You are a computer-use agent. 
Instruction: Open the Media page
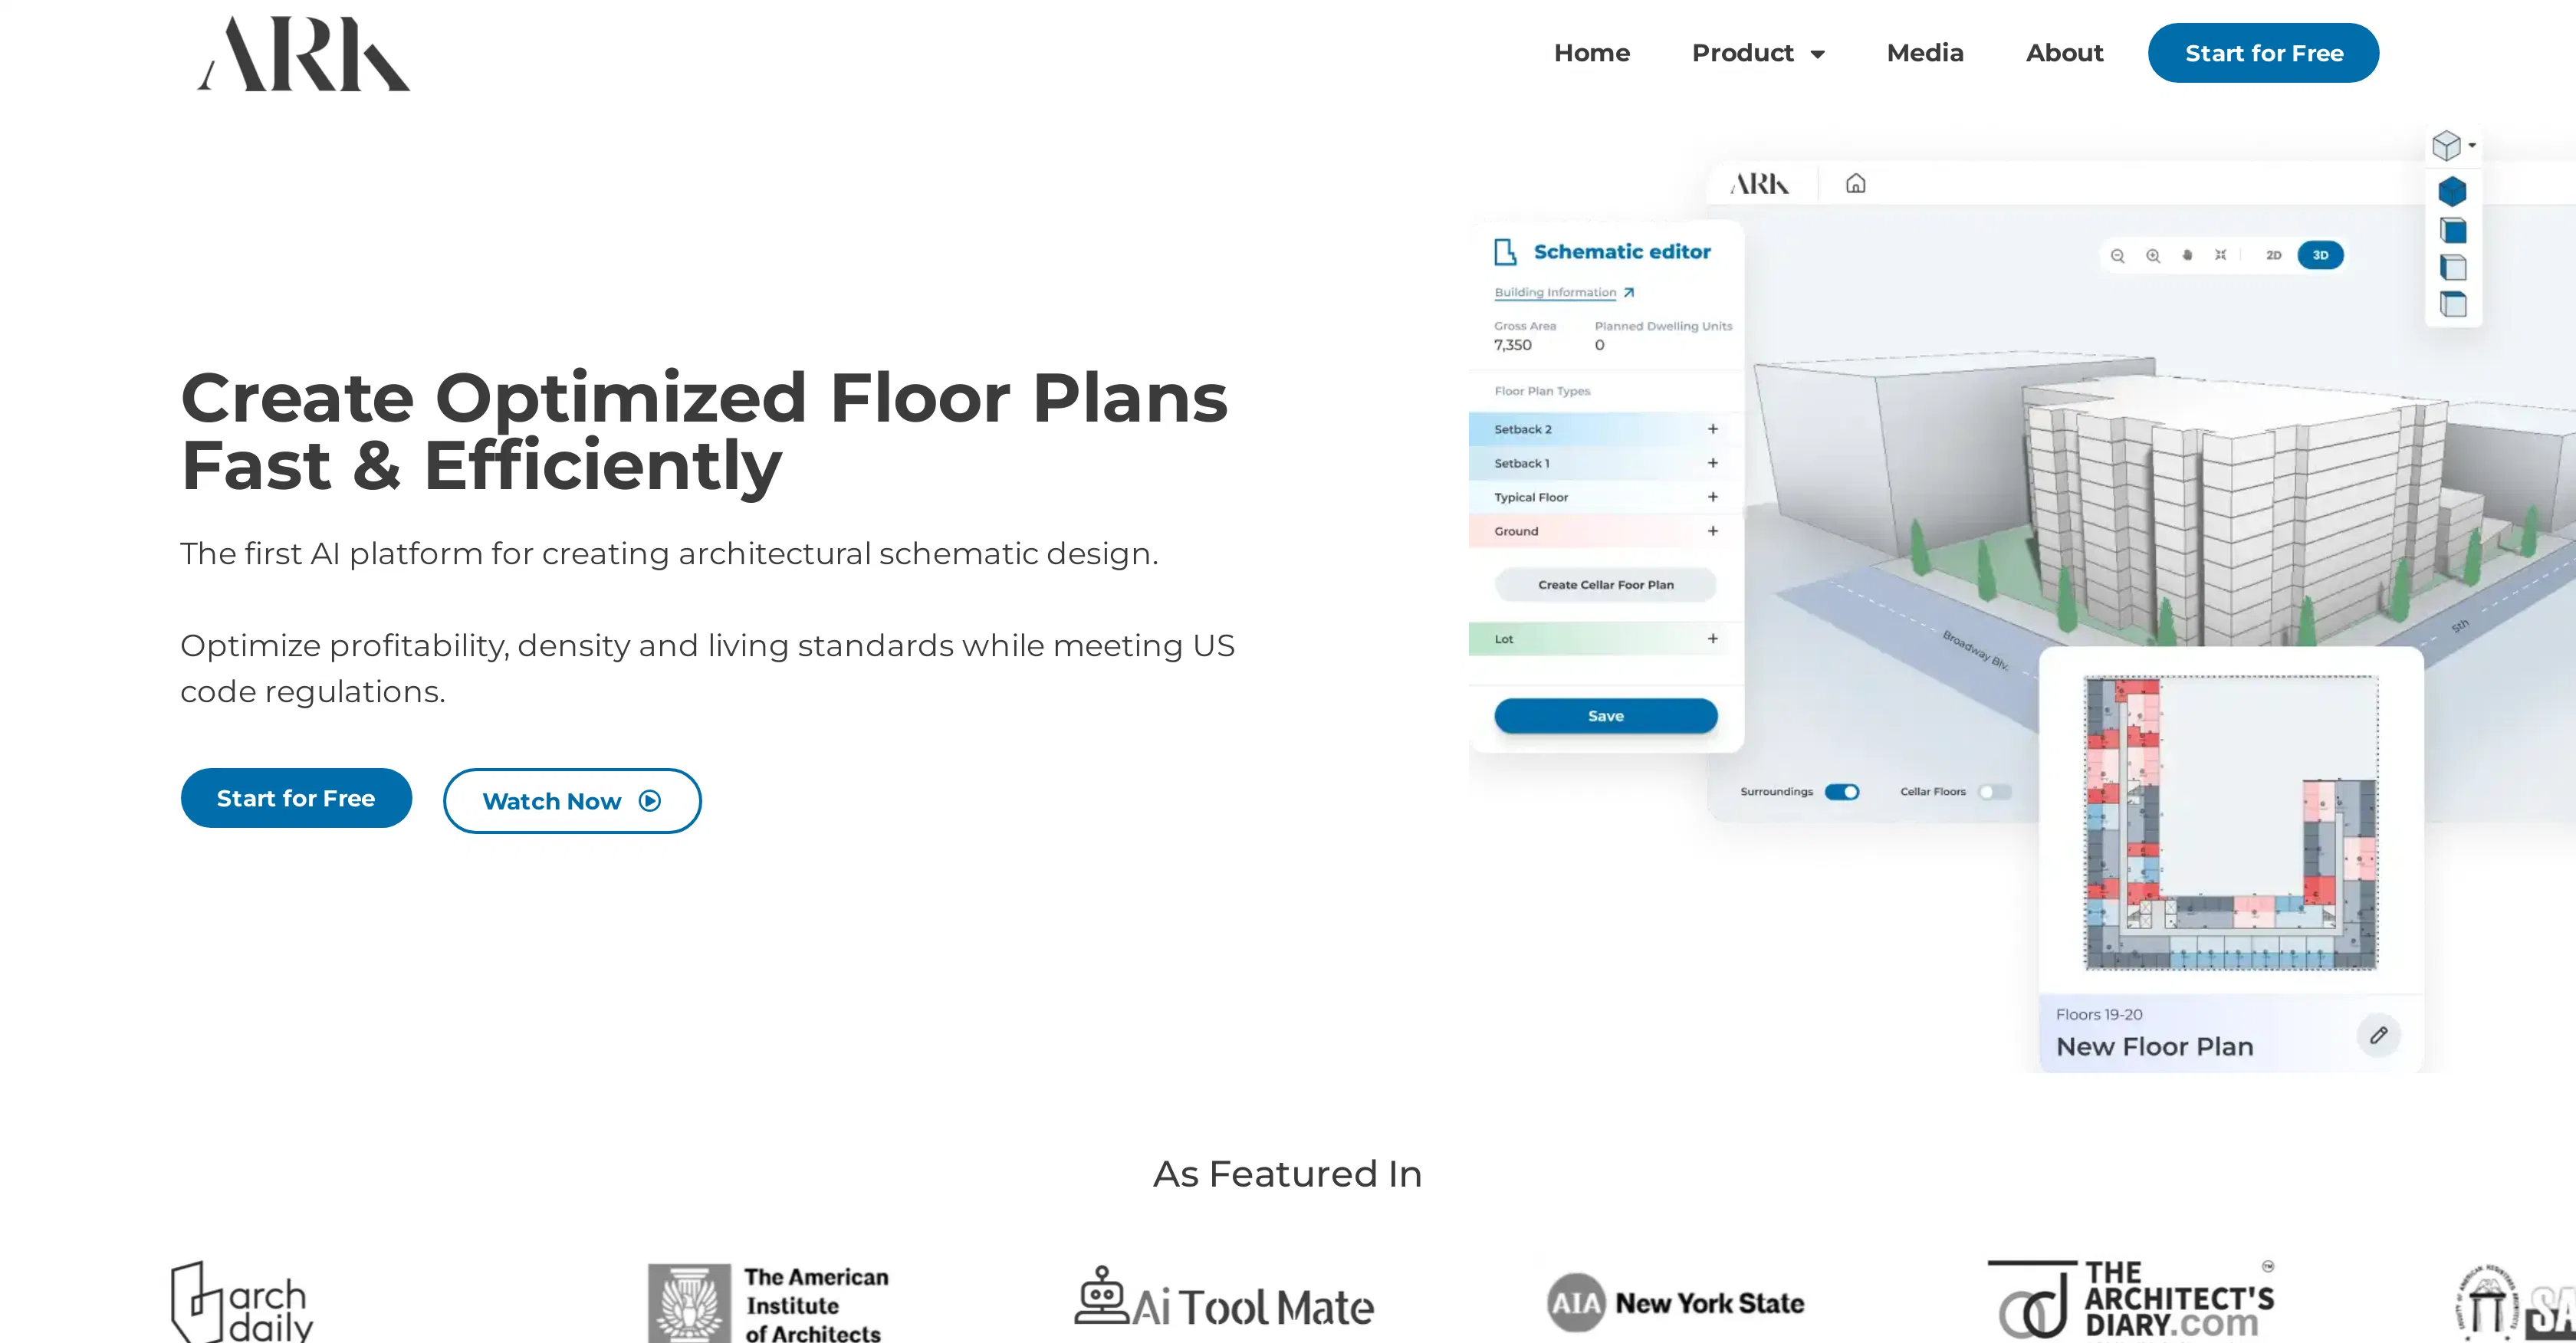(1925, 53)
